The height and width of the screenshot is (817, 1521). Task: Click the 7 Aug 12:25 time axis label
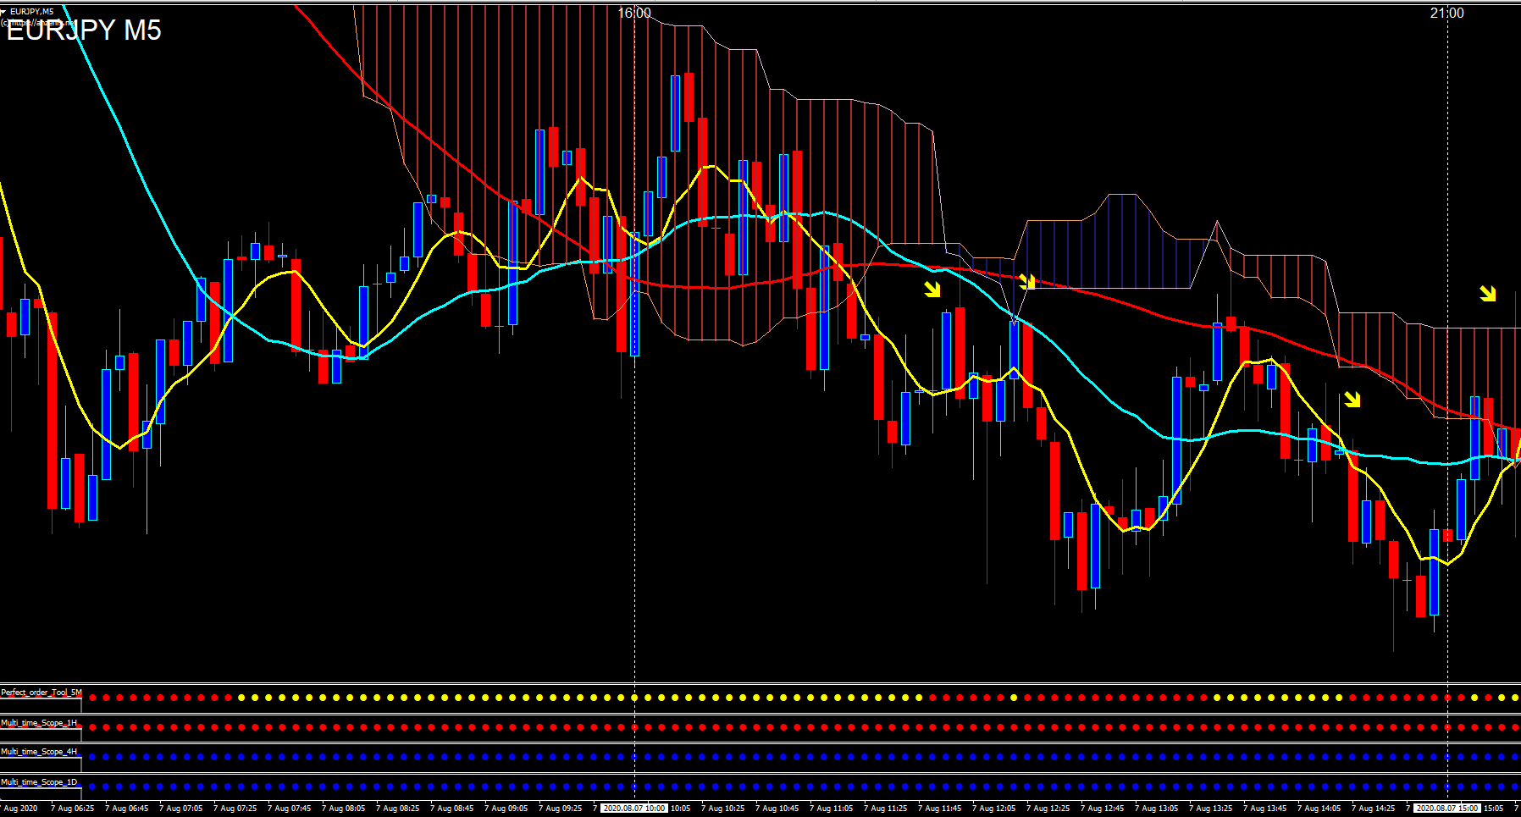1048,809
